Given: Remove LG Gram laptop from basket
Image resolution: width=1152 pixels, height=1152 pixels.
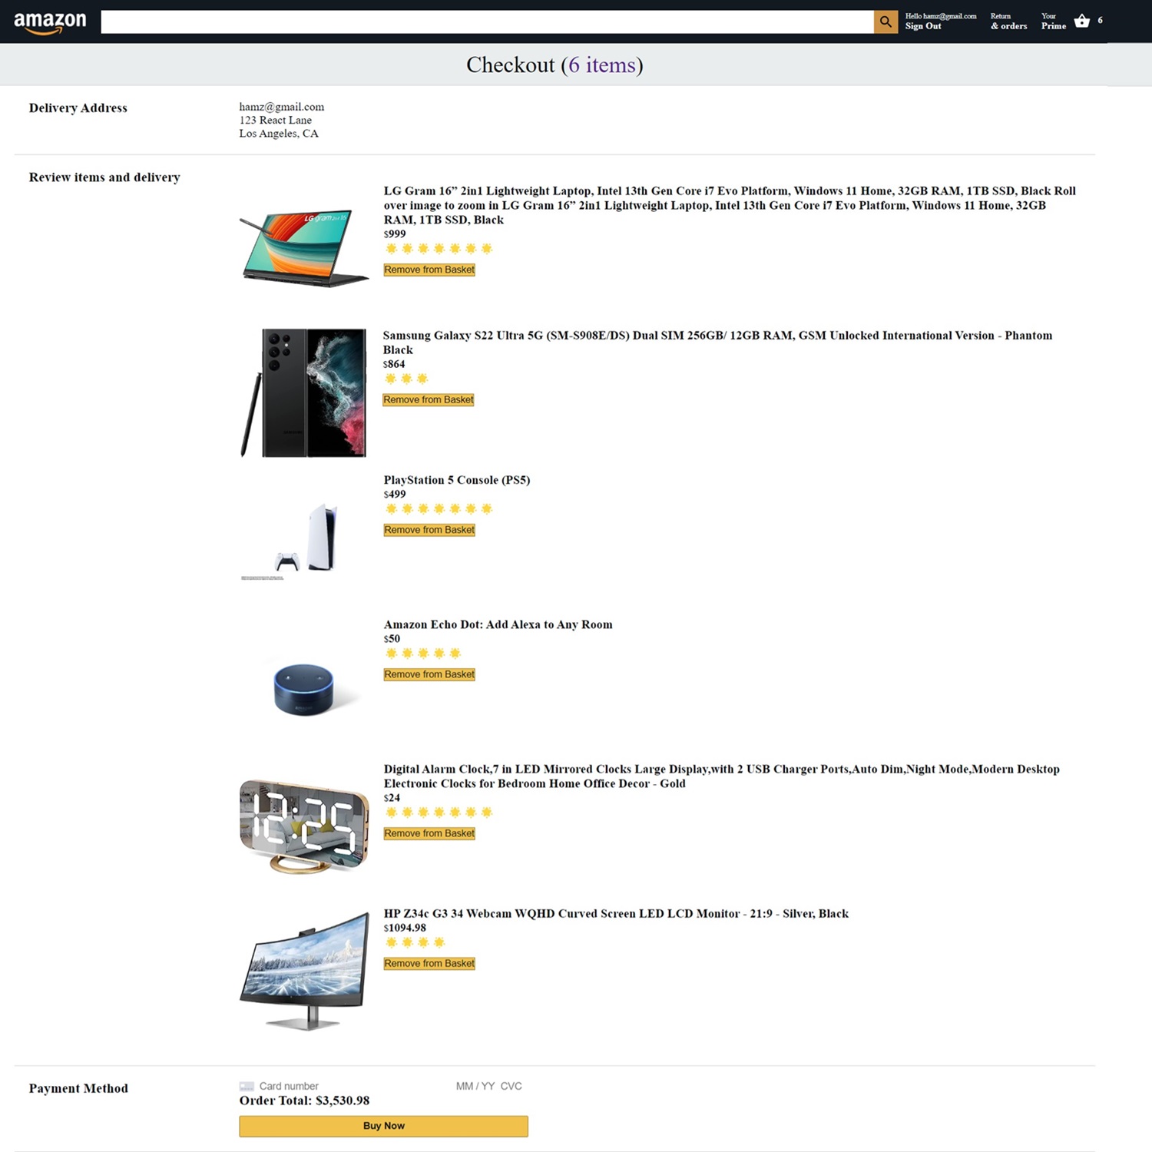Looking at the screenshot, I should tap(429, 270).
